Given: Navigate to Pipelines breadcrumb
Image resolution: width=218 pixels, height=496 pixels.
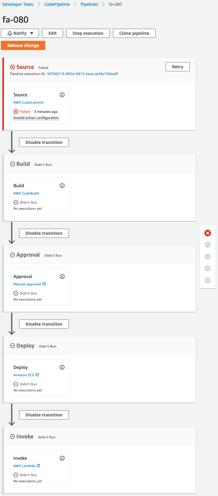Looking at the screenshot, I should 89,4.
